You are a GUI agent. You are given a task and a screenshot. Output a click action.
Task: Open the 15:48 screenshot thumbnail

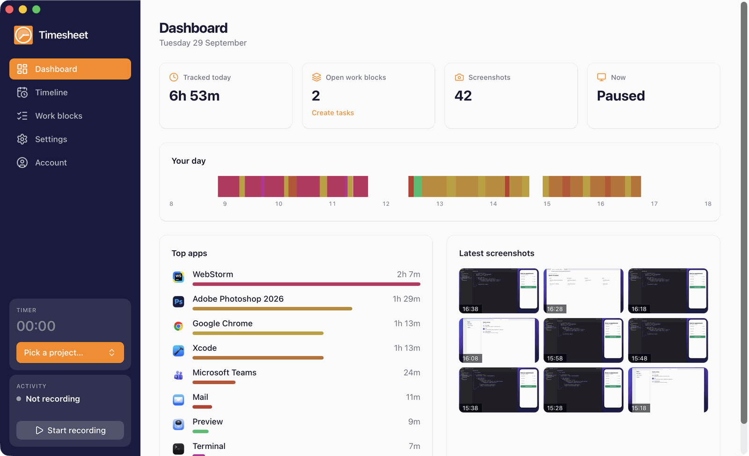tap(668, 340)
